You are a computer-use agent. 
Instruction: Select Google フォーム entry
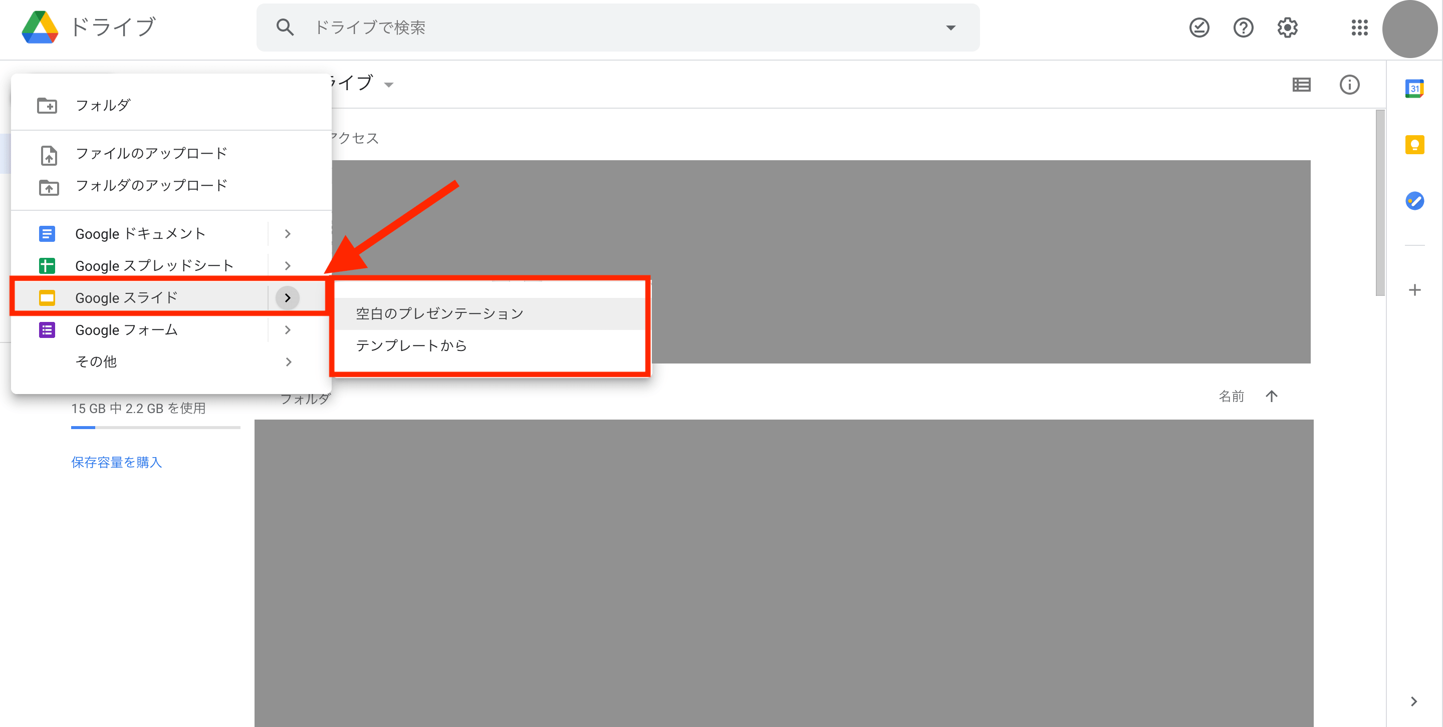tap(140, 329)
